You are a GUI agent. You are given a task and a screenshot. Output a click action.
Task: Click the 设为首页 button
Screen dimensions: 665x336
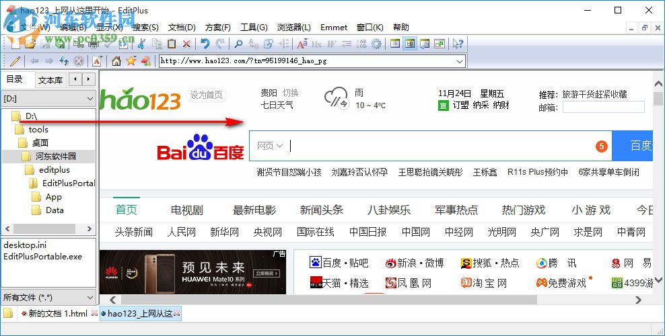pyautogui.click(x=206, y=95)
